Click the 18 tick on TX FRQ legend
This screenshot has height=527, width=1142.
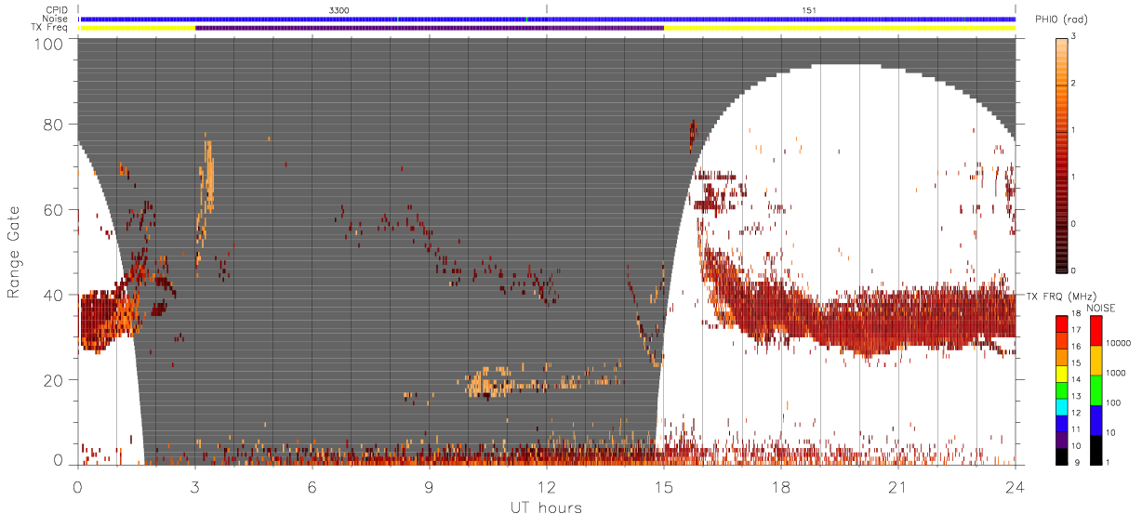pos(1076,314)
